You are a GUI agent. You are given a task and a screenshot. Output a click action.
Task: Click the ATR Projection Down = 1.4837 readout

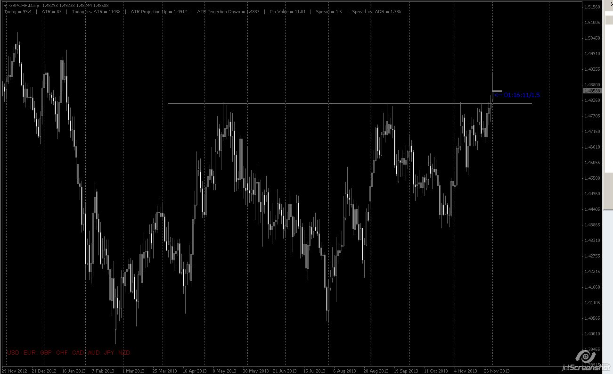pos(228,11)
